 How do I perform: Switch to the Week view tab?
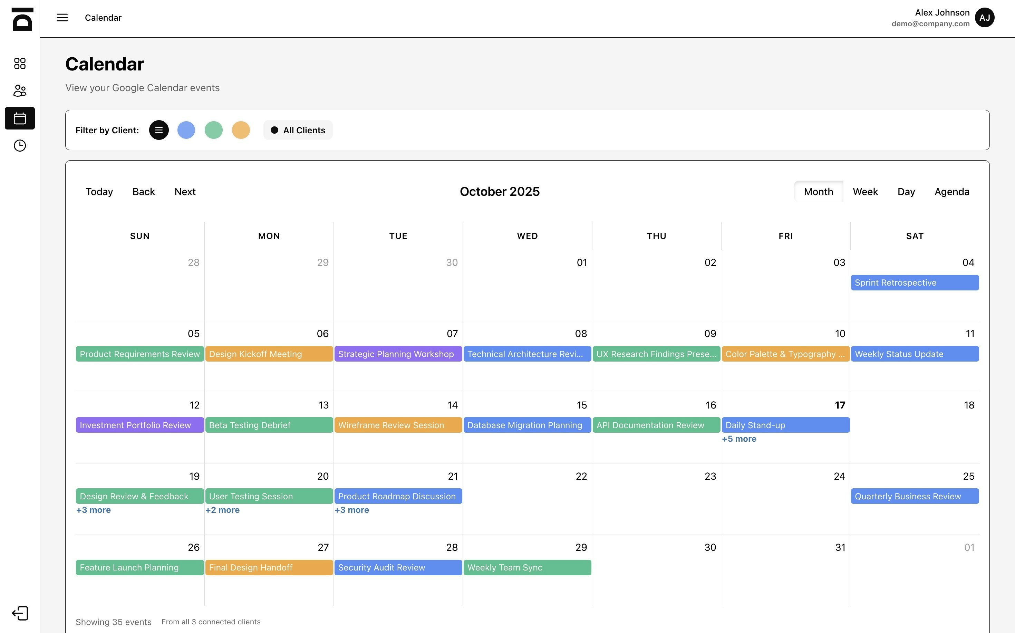click(865, 192)
